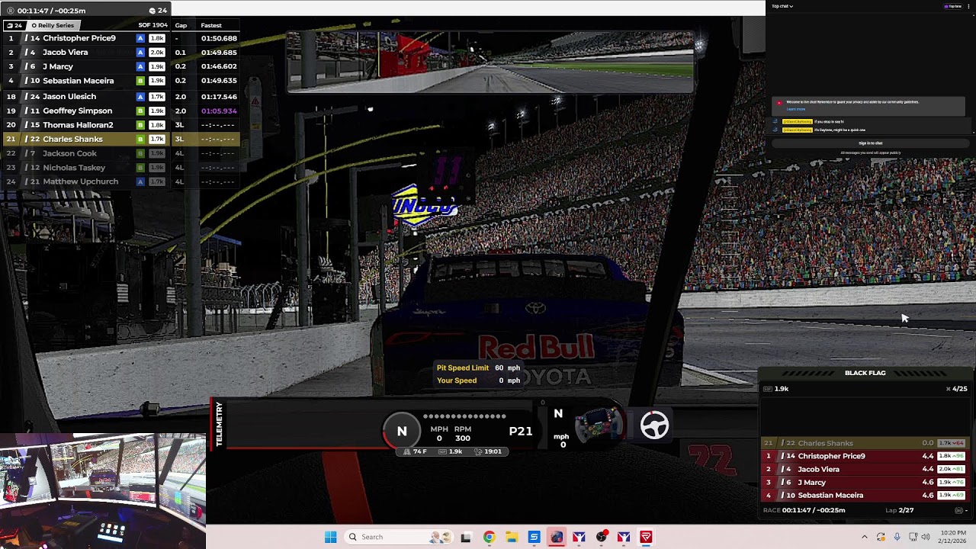Click the P21 position readout
976x549 pixels.
[521, 431]
